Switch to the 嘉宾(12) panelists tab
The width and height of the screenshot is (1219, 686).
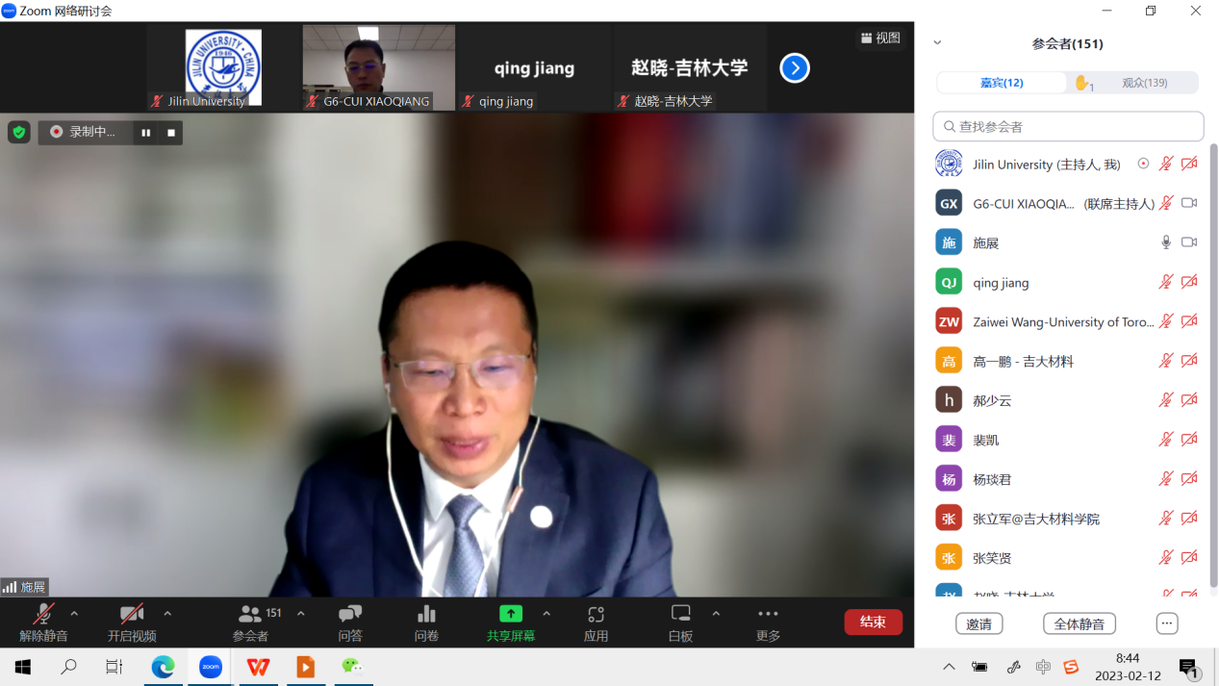click(1002, 83)
